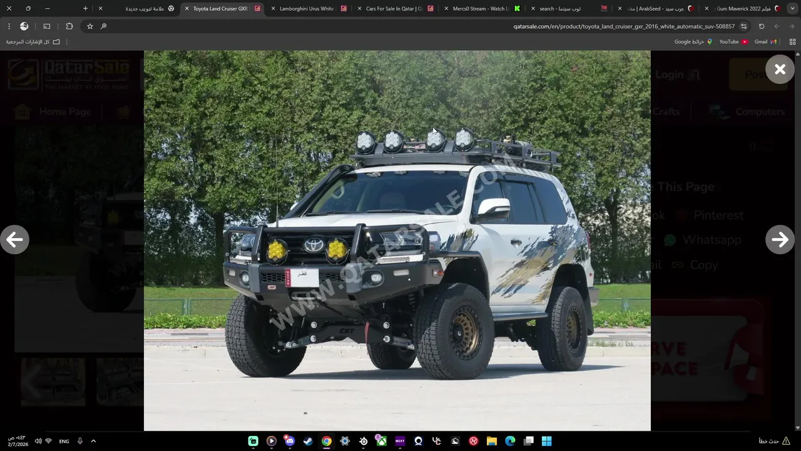Open Discord from the taskbar
Image resolution: width=801 pixels, height=451 pixels.
pos(289,441)
